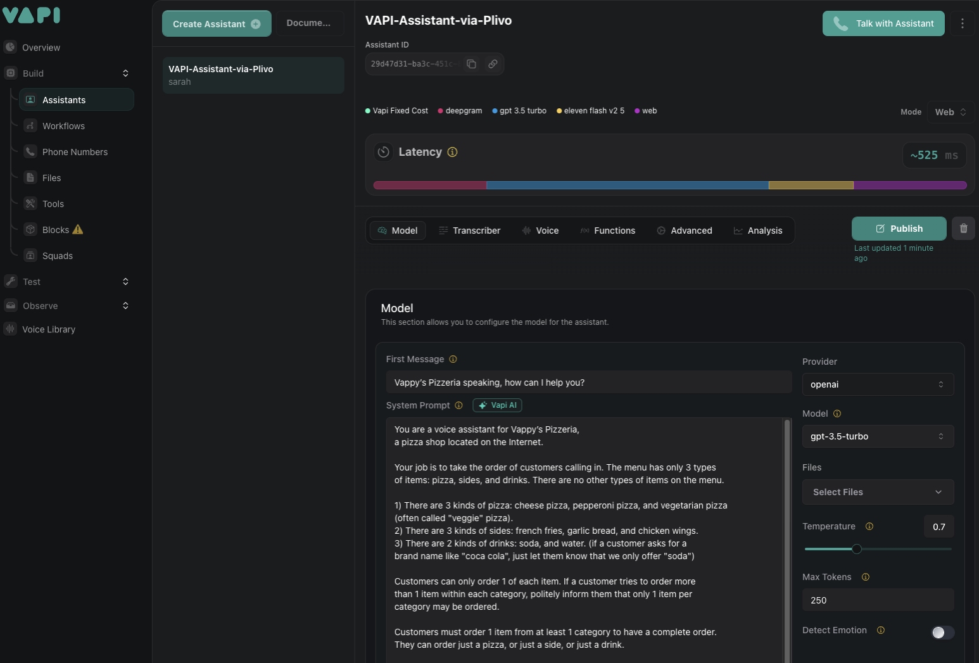Screen dimensions: 979x663
Task: Adjust the Temperature slider
Action: click(857, 549)
